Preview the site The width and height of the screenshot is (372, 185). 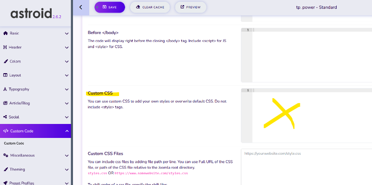tap(191, 7)
